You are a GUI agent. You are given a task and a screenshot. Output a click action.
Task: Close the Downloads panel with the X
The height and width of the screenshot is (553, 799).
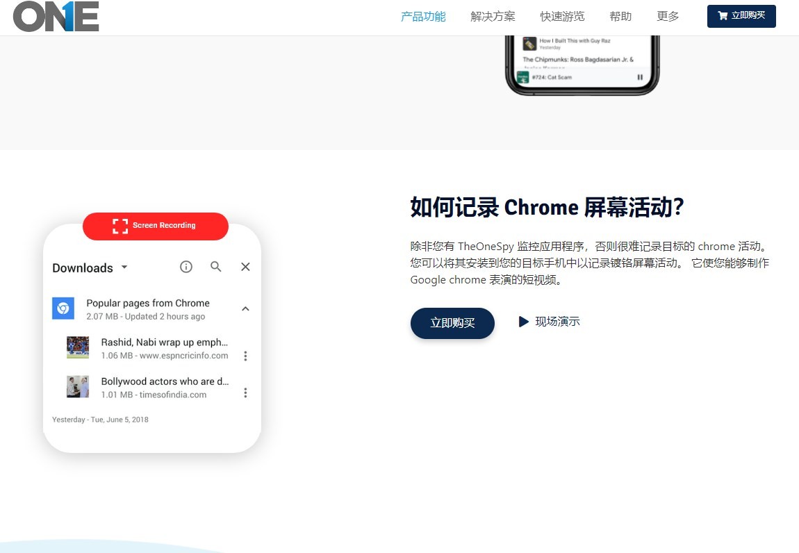(x=245, y=266)
